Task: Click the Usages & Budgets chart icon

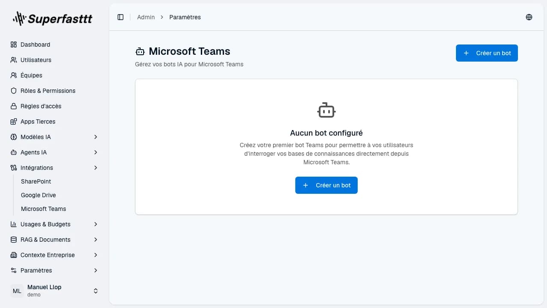Action: [14, 224]
